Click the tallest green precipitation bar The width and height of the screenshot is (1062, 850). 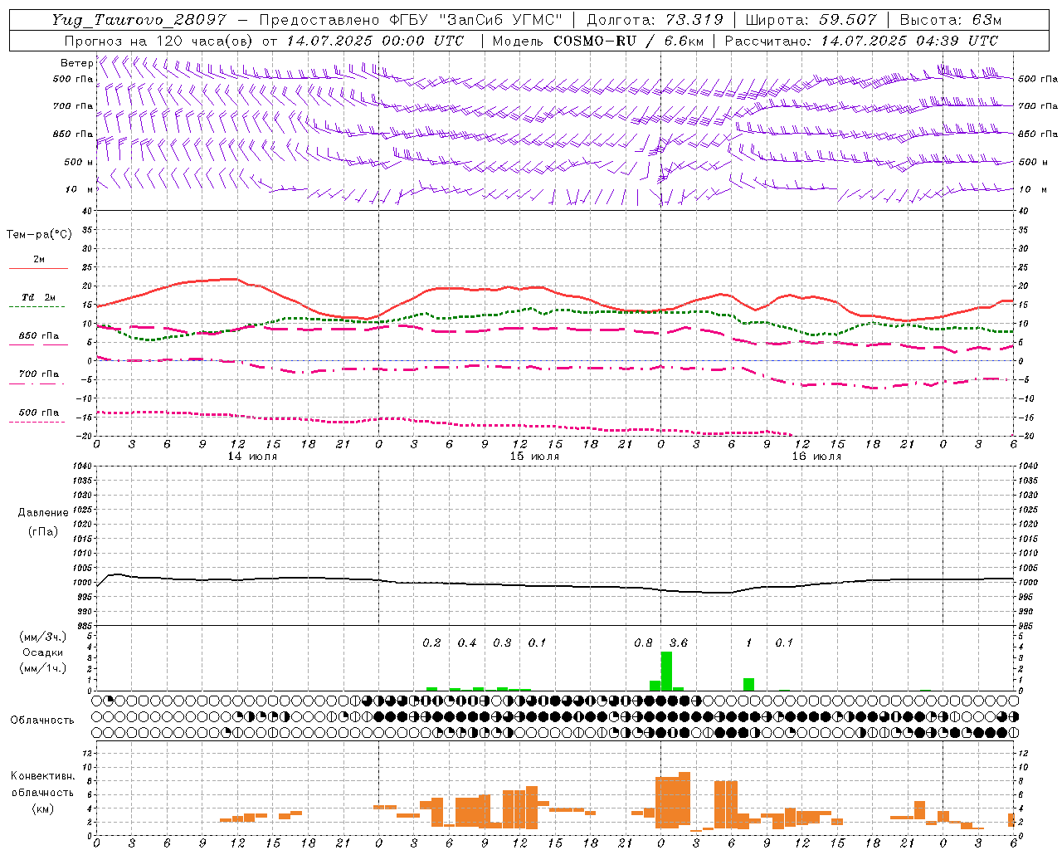[x=666, y=671]
